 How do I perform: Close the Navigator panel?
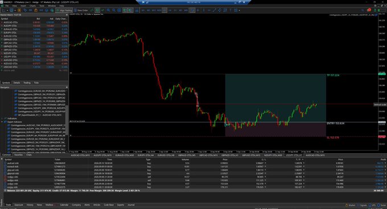(67, 87)
